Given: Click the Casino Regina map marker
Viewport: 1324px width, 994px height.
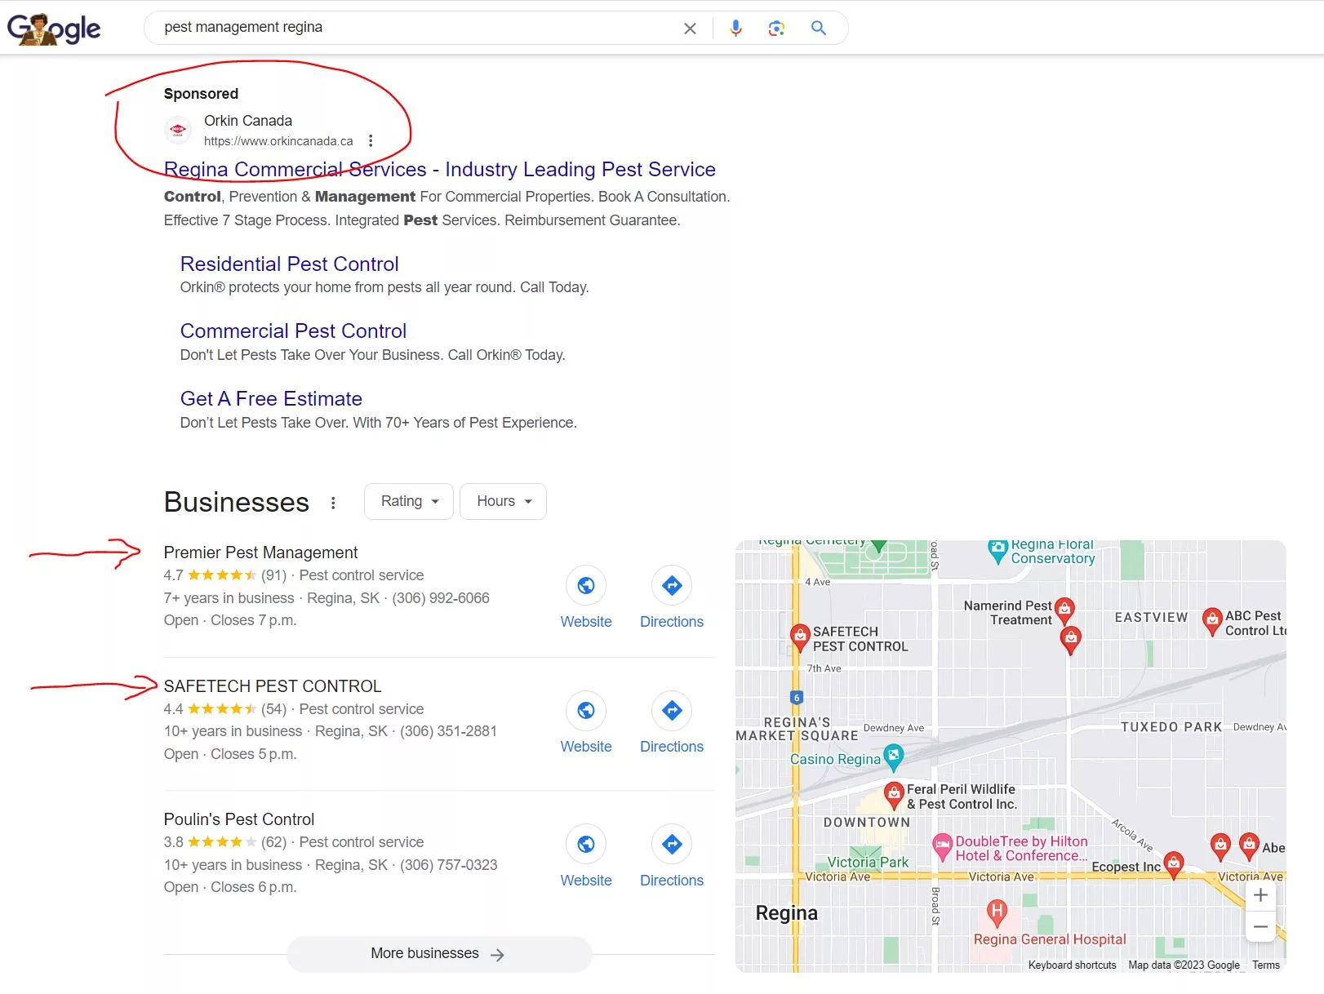Looking at the screenshot, I should (x=894, y=757).
